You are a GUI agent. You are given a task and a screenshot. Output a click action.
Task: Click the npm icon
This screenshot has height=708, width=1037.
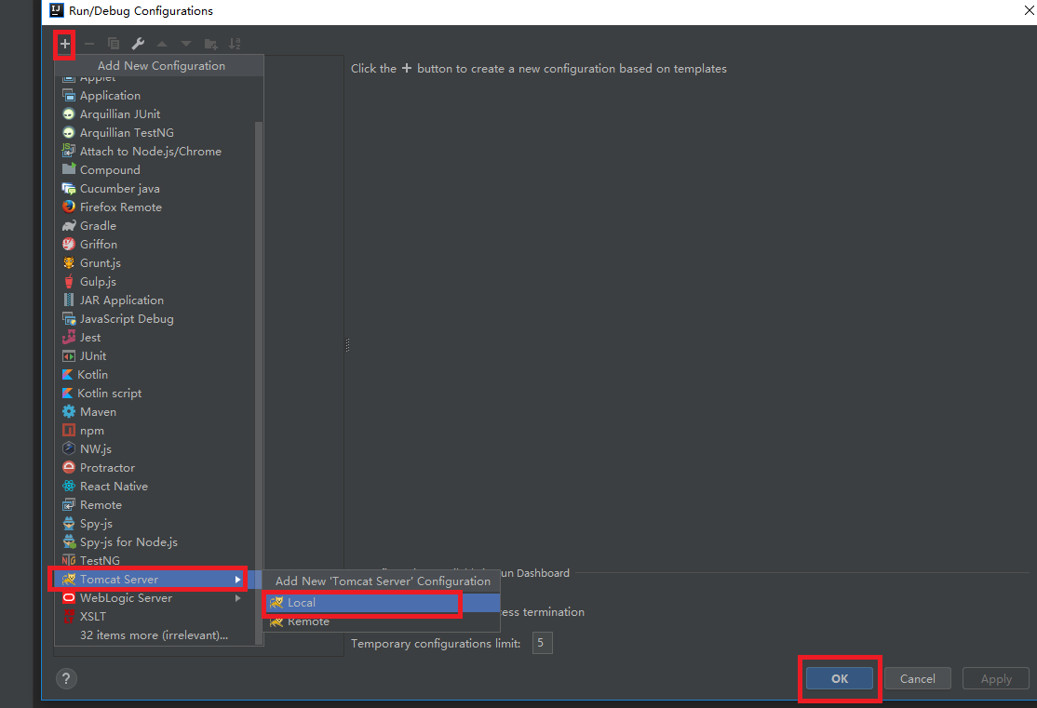click(x=69, y=431)
